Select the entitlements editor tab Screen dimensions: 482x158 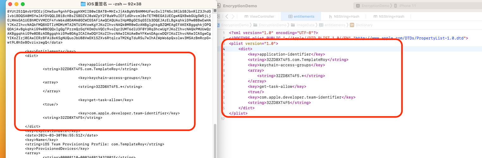coord(301,16)
